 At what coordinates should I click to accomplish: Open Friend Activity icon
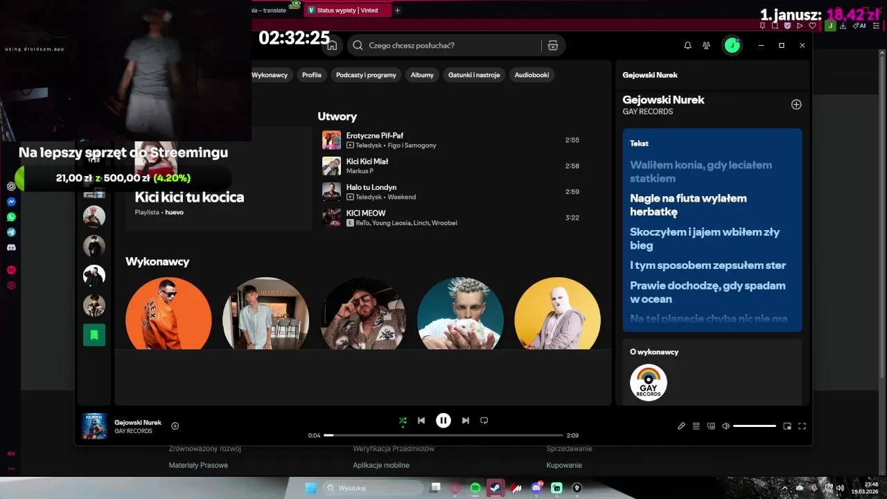[706, 45]
